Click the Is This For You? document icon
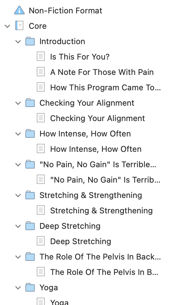This screenshot has width=169, height=305. pyautogui.click(x=41, y=57)
